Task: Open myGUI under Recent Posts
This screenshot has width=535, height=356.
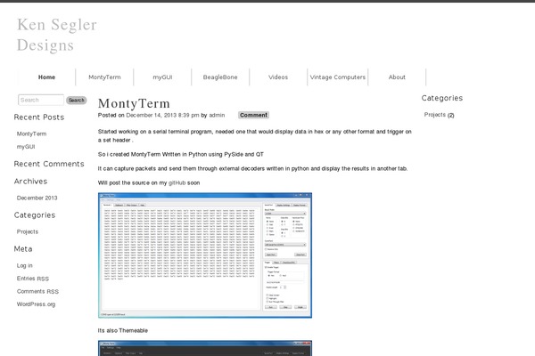Action: click(x=26, y=147)
